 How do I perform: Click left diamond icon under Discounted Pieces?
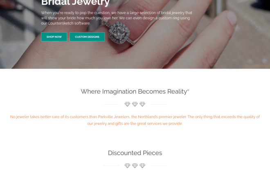(x=127, y=166)
